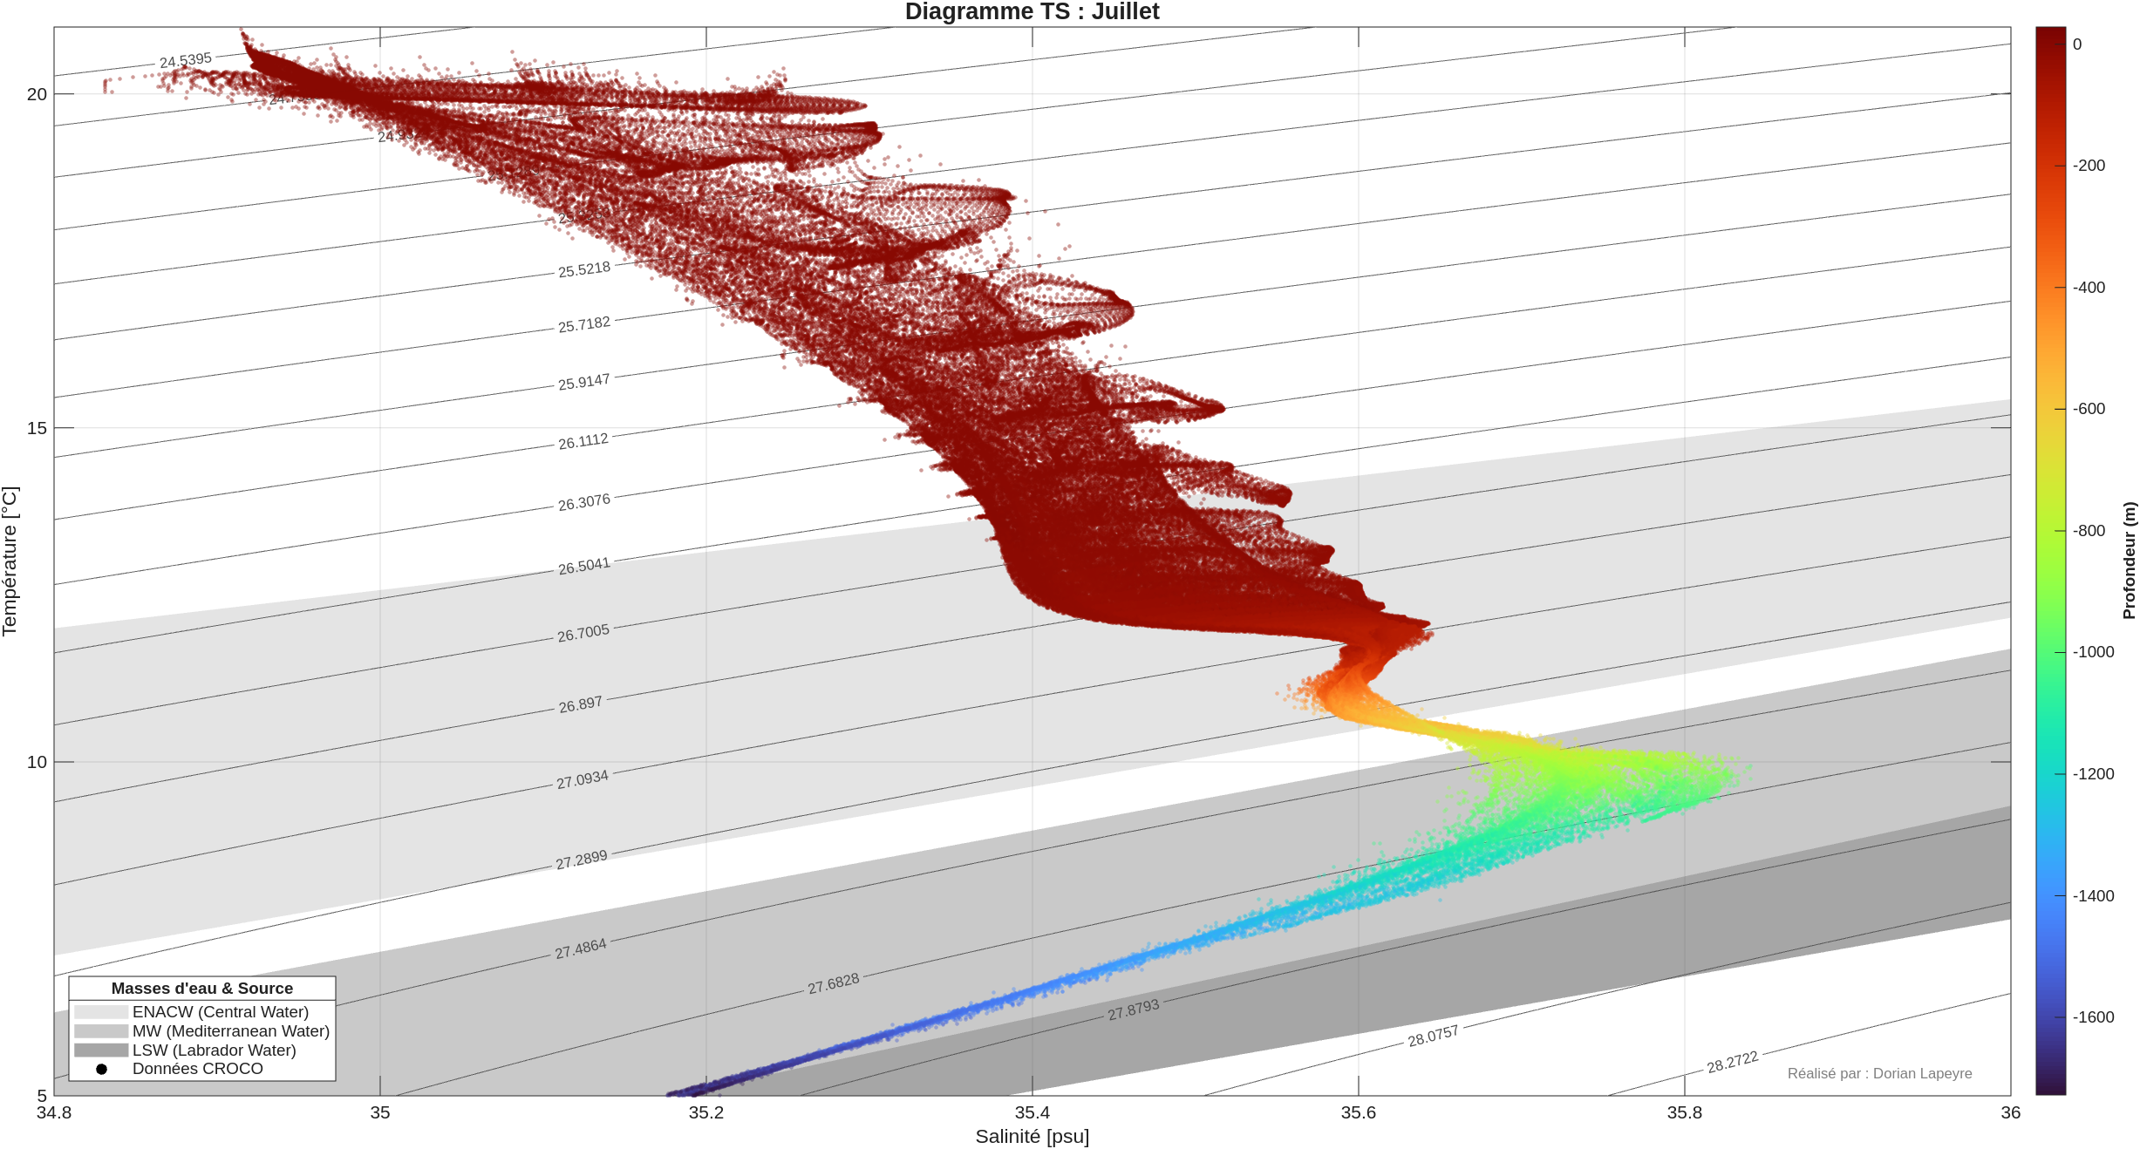
Task: Click the colorbar label "Profondeur (m)"
Action: click(2130, 561)
